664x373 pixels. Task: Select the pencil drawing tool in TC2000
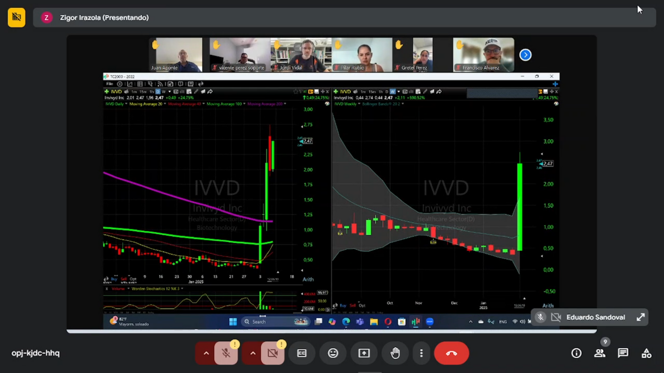[196, 91]
